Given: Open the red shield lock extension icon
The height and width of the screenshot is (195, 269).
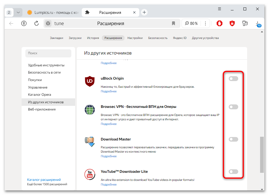Looking at the screenshot, I should tap(232, 23).
